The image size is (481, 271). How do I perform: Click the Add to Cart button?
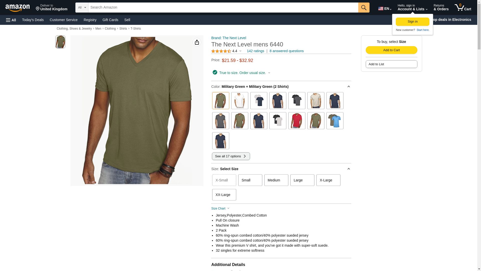click(x=391, y=50)
